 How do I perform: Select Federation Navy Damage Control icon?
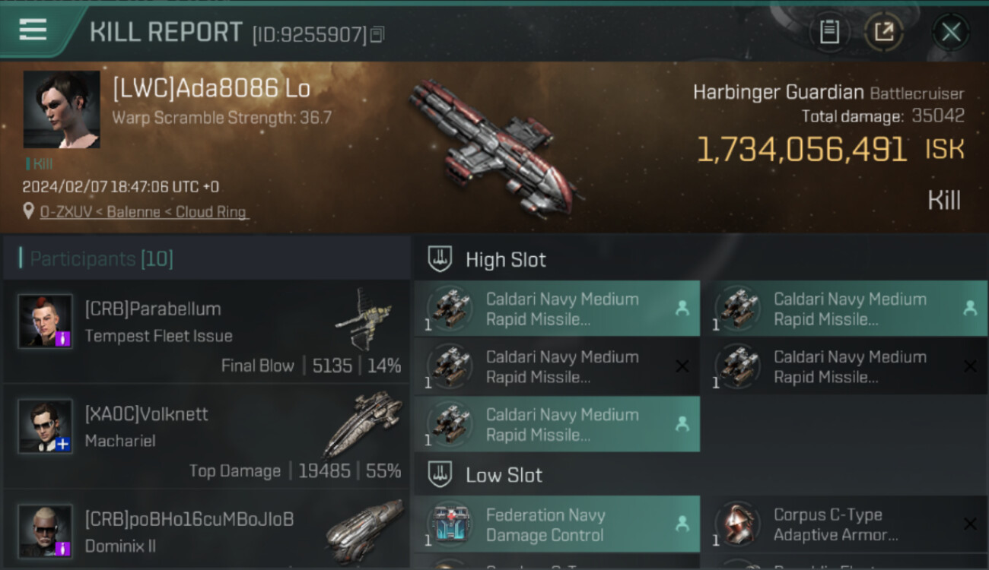pyautogui.click(x=450, y=524)
